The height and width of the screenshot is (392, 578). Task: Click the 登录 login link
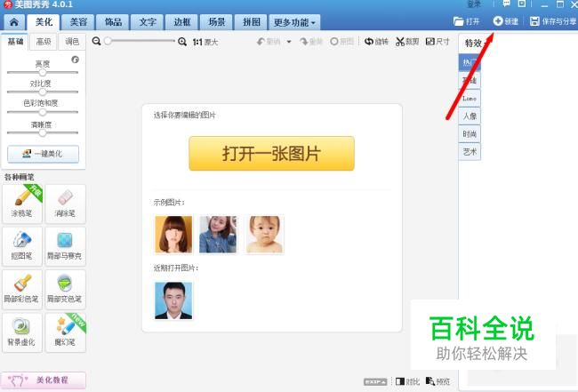[474, 4]
